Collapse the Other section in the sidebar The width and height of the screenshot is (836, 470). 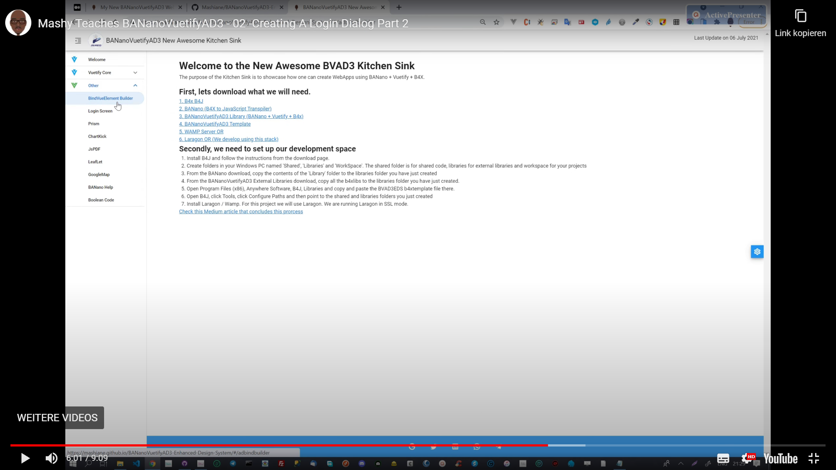click(x=135, y=85)
